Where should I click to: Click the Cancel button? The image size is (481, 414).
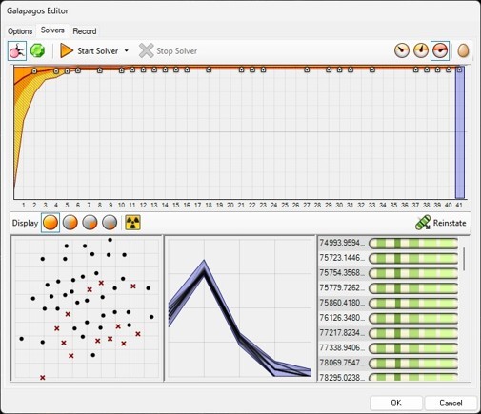point(451,403)
